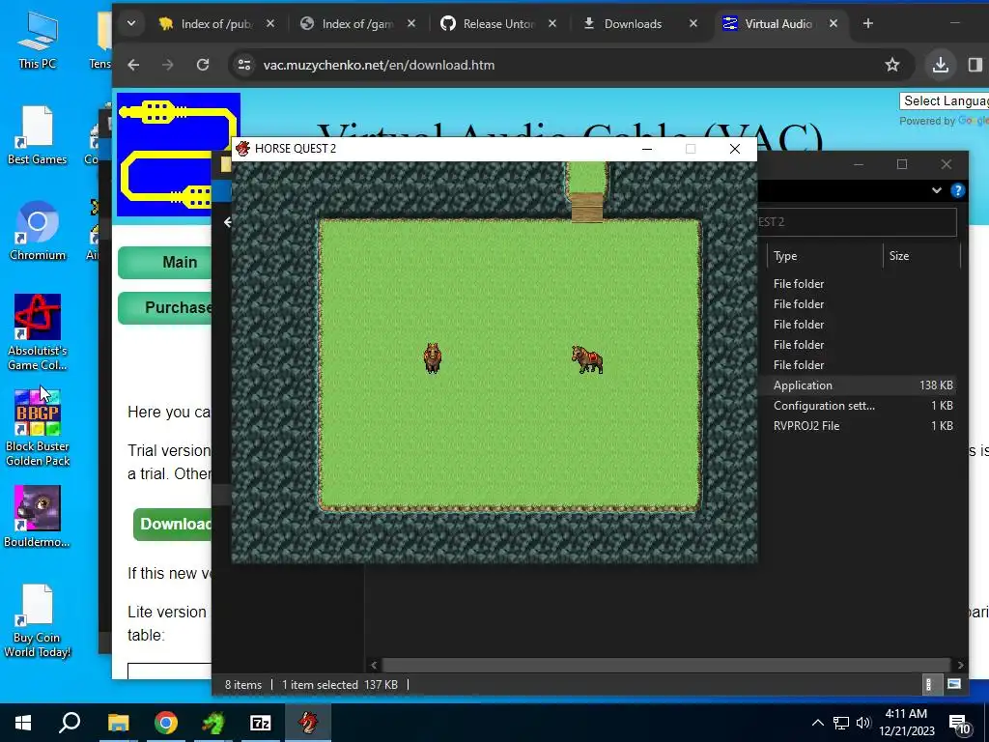Open green dragon app in taskbar
The height and width of the screenshot is (742, 989).
(213, 723)
